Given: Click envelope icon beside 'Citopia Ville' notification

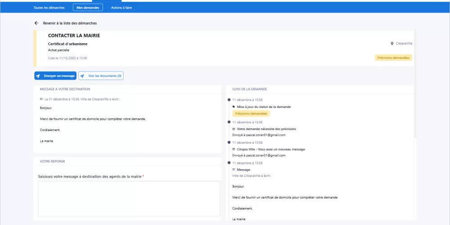Looking at the screenshot, I should click(x=234, y=149).
